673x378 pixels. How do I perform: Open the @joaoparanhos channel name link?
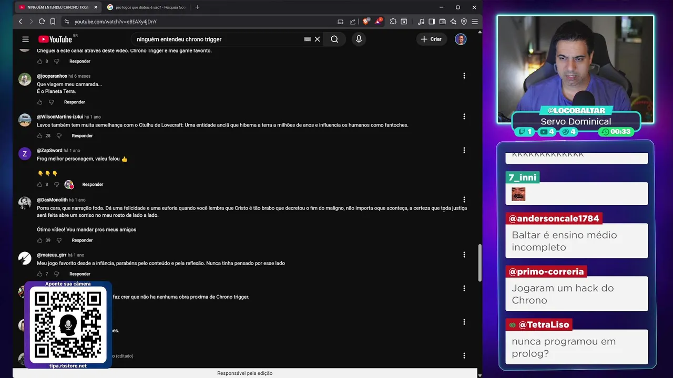[x=52, y=76]
